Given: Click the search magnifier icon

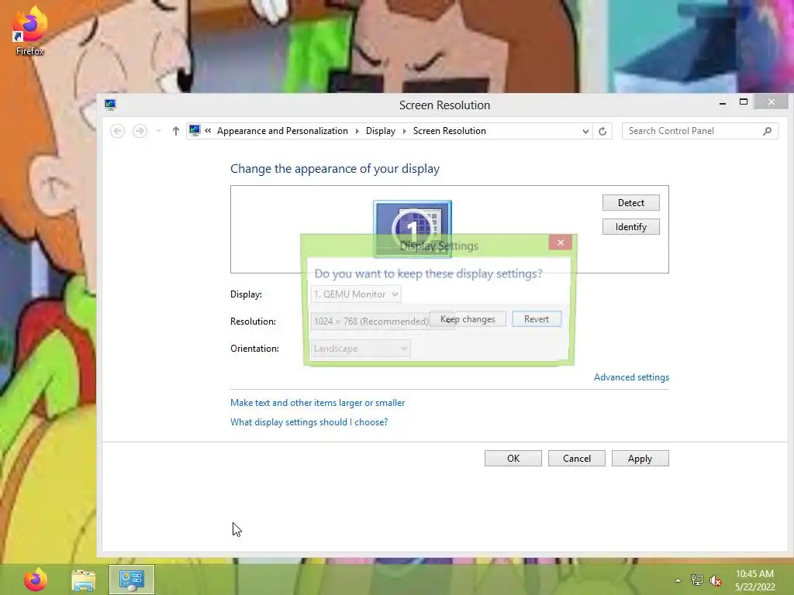Looking at the screenshot, I should point(767,131).
